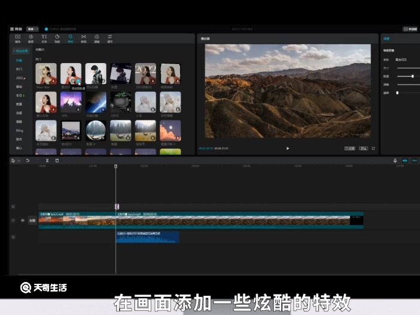420x315 pixels.
Task: Open the Stickers tab icon
Action: click(x=57, y=37)
